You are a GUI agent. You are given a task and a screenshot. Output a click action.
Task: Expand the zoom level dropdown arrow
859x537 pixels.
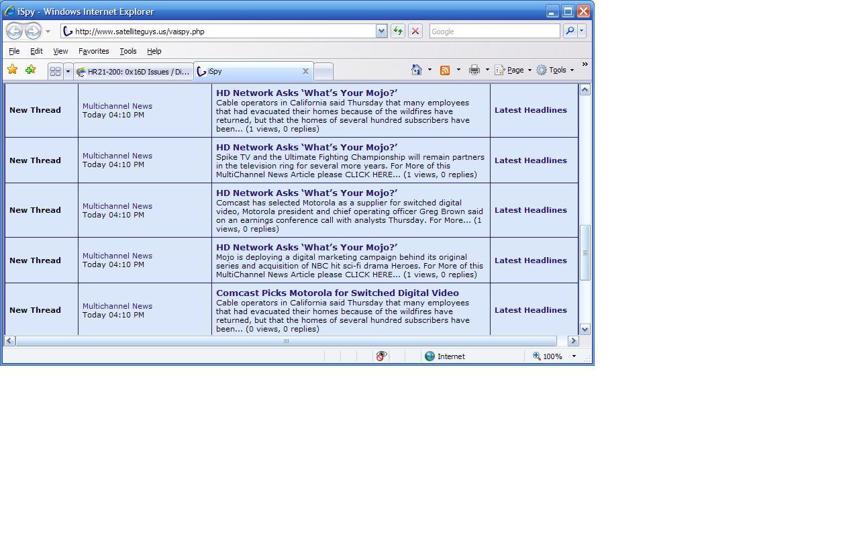coord(574,356)
